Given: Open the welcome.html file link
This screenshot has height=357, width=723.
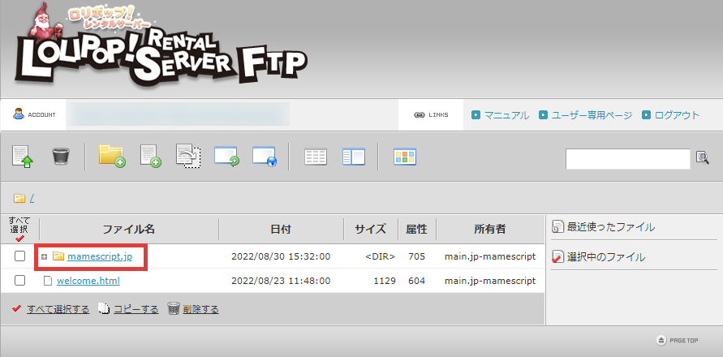Looking at the screenshot, I should coord(88,281).
